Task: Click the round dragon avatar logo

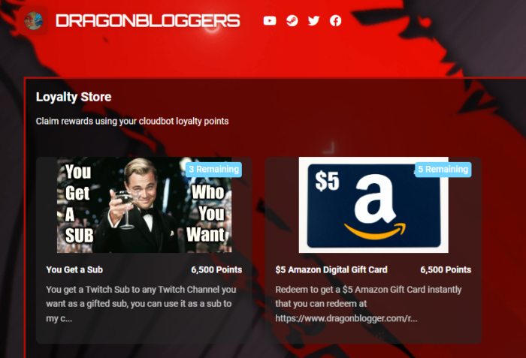Action: (x=34, y=21)
